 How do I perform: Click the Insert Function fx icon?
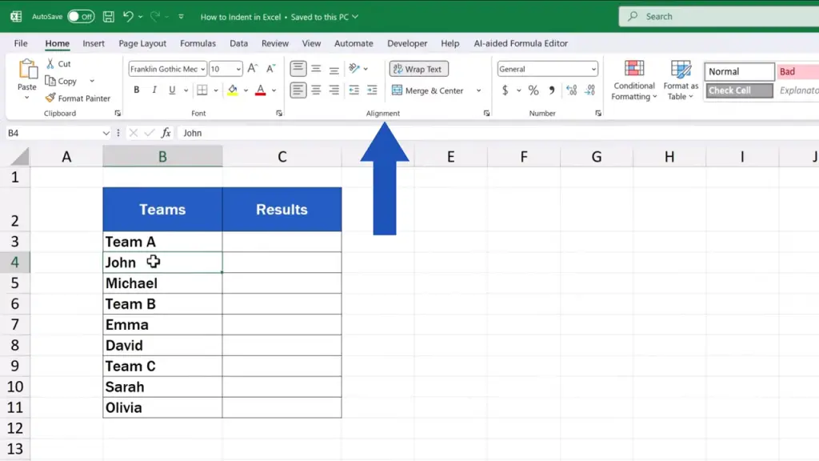166,133
